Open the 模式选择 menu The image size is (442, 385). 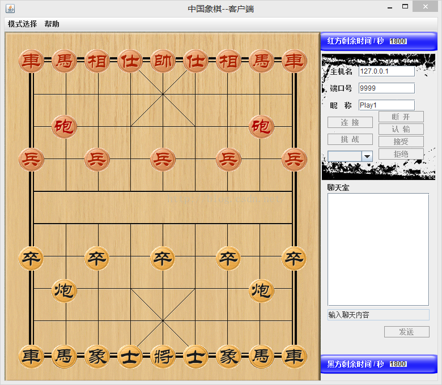point(22,24)
